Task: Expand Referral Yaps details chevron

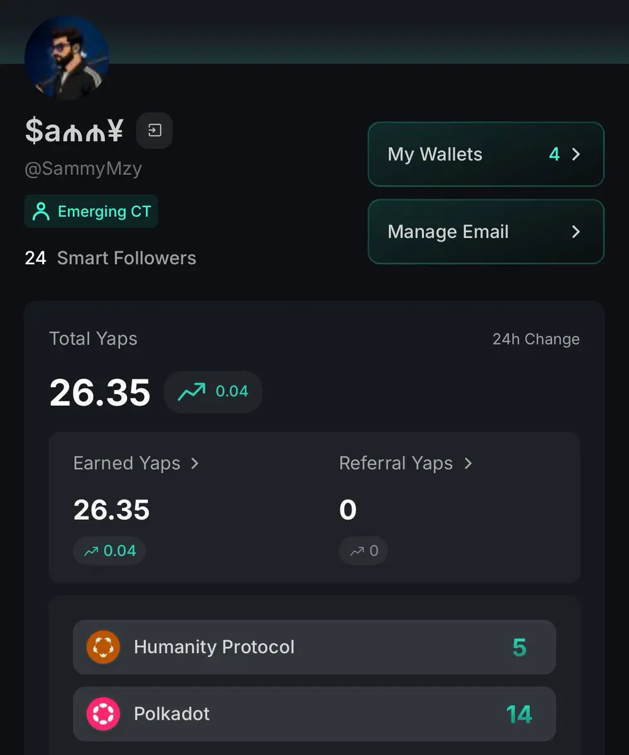Action: [x=467, y=464]
